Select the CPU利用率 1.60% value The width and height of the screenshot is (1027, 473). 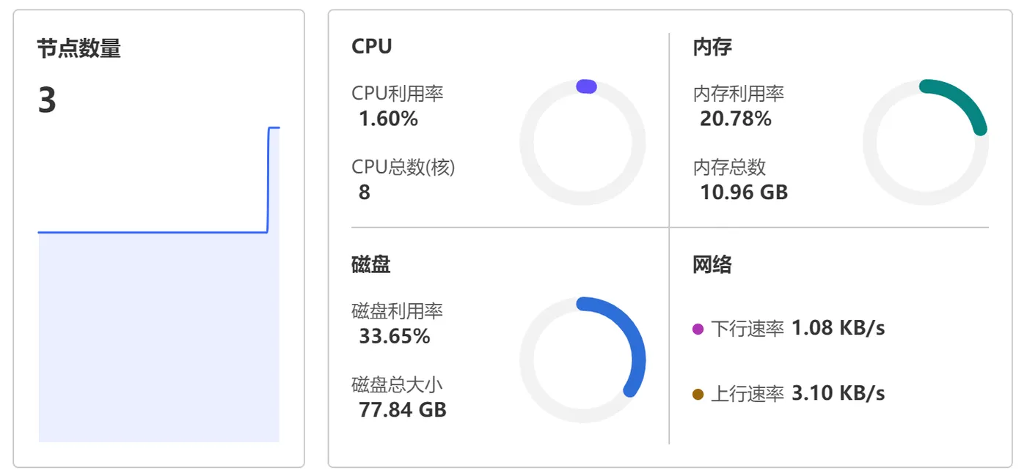tap(388, 119)
